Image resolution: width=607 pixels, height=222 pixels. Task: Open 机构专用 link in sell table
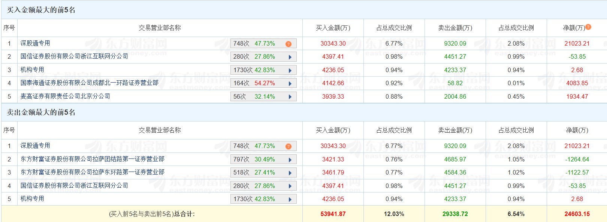pyautogui.click(x=32, y=199)
